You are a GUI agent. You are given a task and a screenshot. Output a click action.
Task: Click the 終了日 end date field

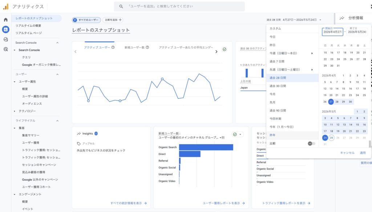tap(357, 32)
